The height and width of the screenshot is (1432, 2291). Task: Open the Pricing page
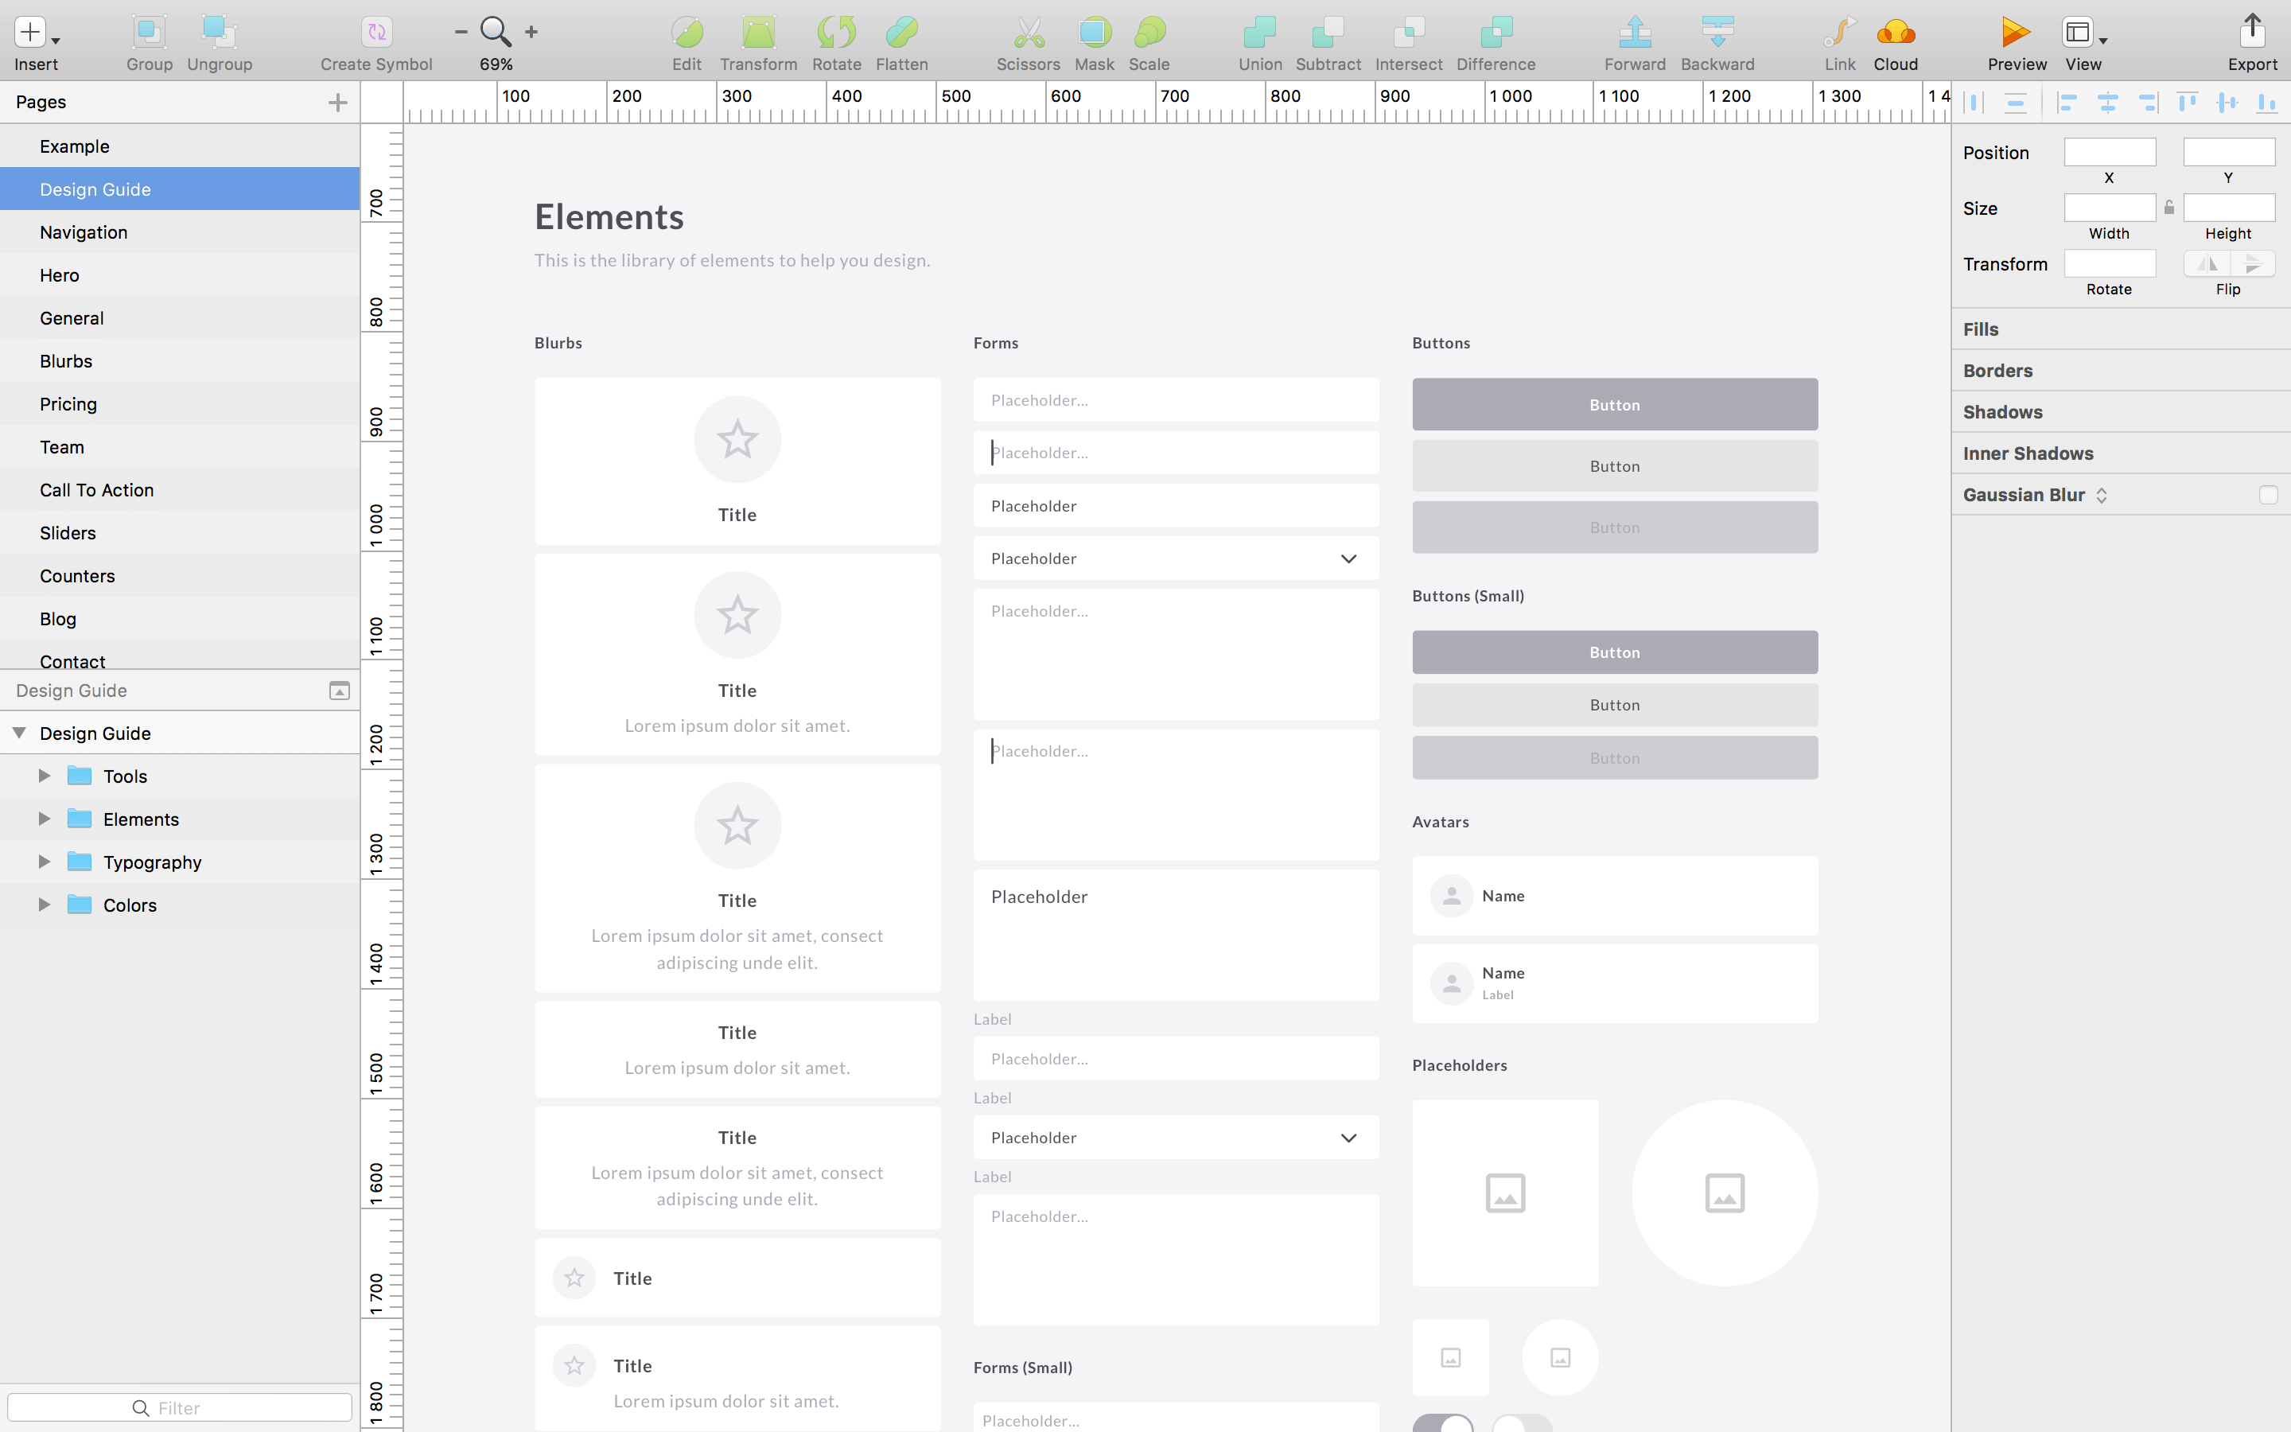click(x=68, y=403)
